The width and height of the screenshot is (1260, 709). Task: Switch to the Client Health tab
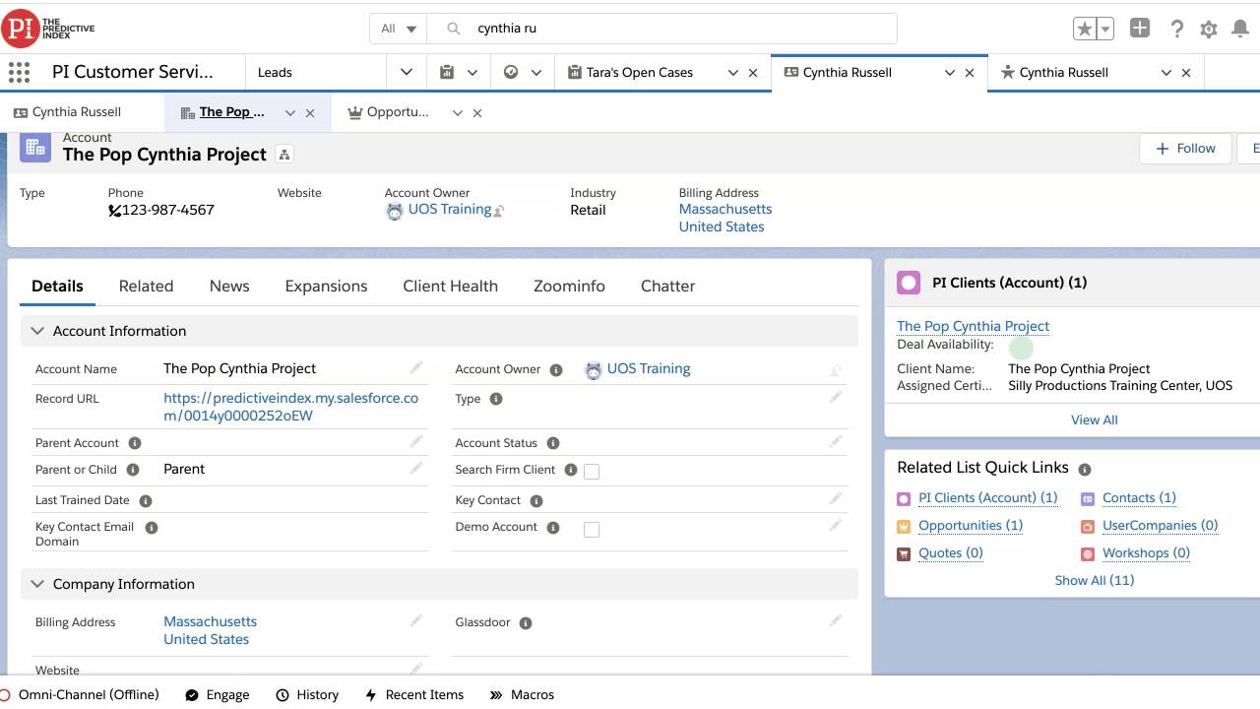(450, 286)
